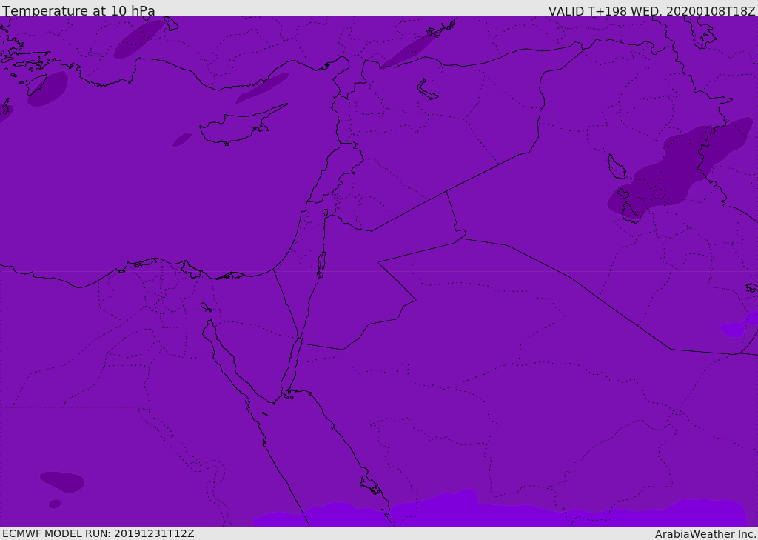The height and width of the screenshot is (540, 758).
Task: Click the 'ArabiaWeather Inc' credit text
Action: (705, 534)
